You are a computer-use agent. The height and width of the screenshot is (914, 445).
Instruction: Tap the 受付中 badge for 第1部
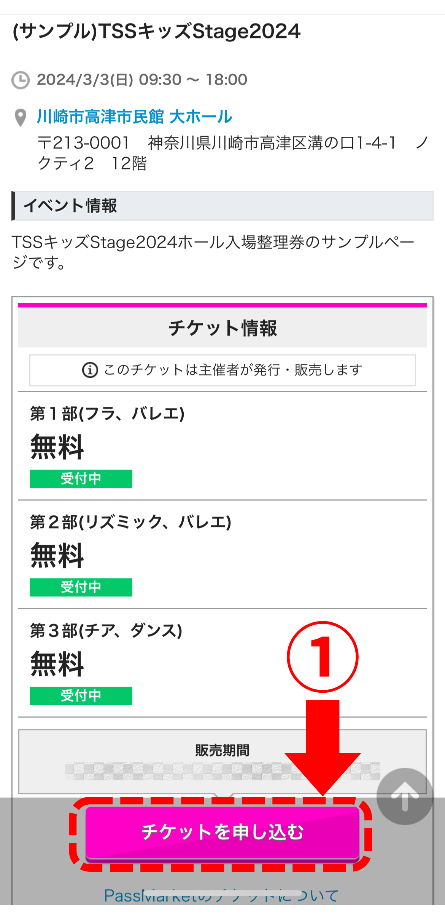pos(81,479)
